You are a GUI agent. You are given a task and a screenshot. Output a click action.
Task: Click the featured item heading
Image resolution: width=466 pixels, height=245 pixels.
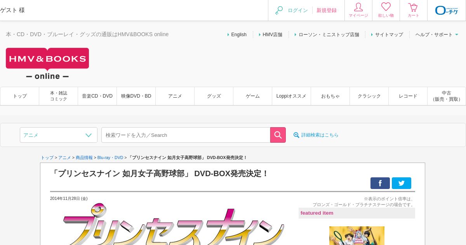click(317, 213)
